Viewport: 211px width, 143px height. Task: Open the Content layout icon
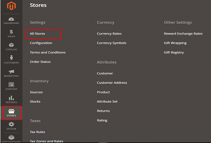11,85
